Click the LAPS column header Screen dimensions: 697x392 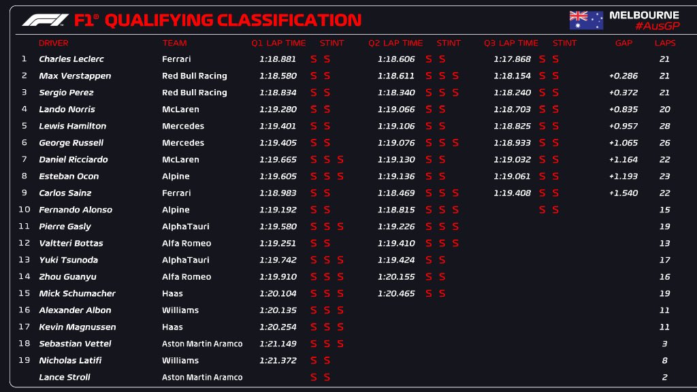coord(665,43)
